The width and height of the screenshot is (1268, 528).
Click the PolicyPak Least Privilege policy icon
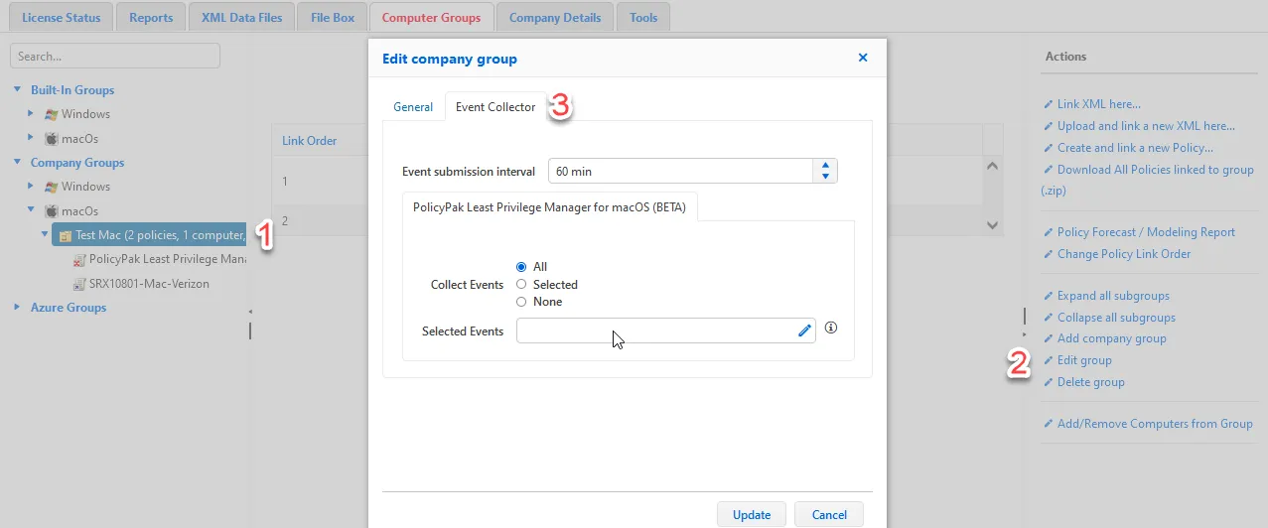click(x=79, y=260)
